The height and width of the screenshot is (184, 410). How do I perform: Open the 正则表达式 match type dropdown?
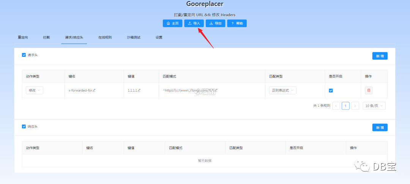pos(283,90)
